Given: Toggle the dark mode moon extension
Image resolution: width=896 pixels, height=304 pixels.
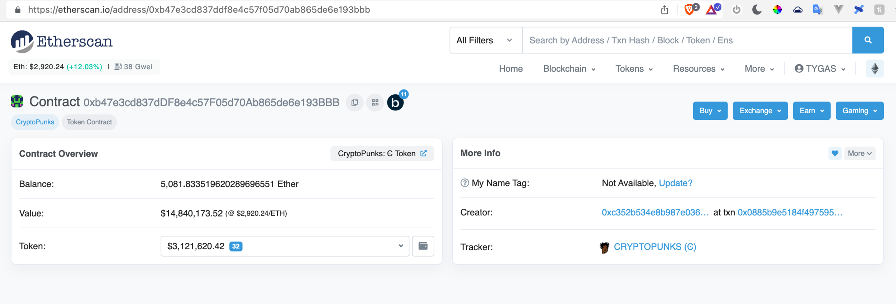Looking at the screenshot, I should [x=757, y=10].
